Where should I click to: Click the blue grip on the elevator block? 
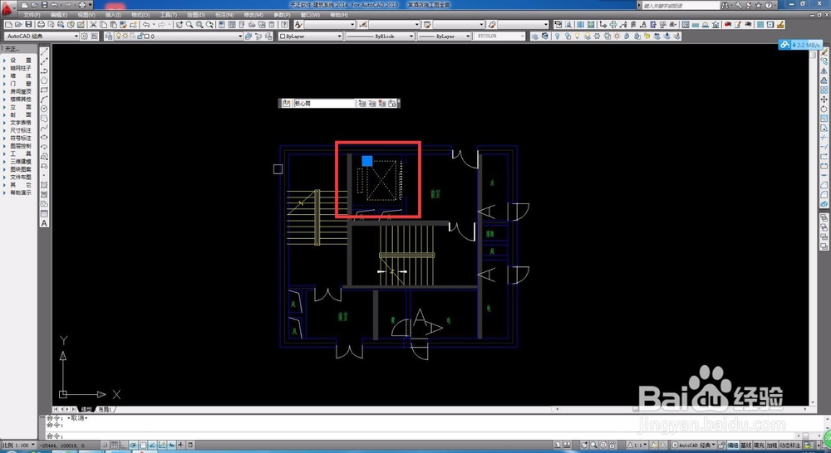367,160
